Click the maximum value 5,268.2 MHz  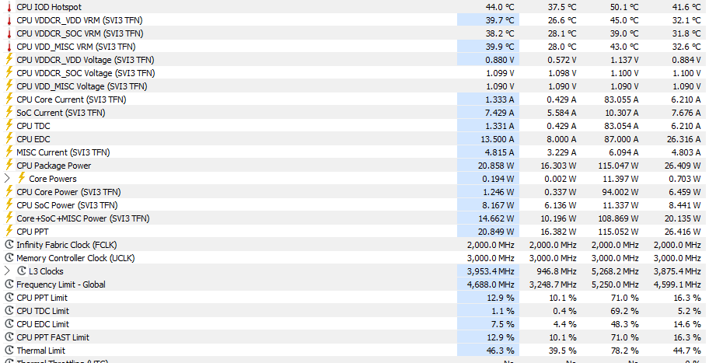615,271
